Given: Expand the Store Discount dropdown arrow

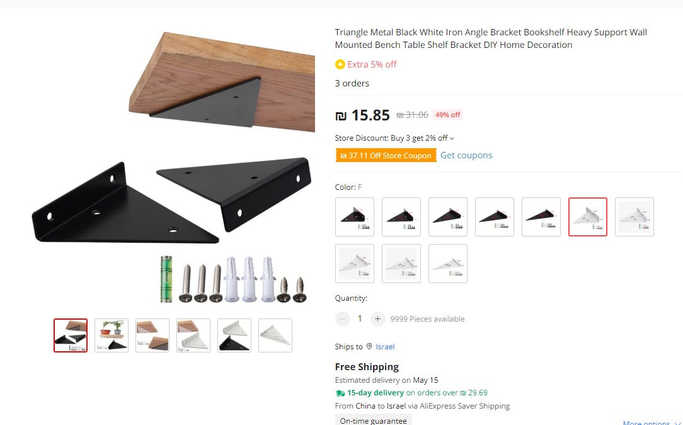Looking at the screenshot, I should 452,139.
